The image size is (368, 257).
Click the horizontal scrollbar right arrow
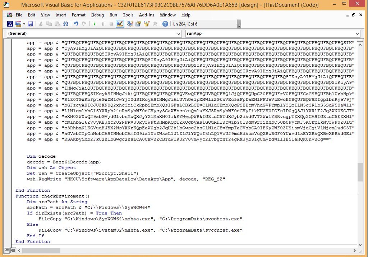pyautogui.click(x=354, y=251)
